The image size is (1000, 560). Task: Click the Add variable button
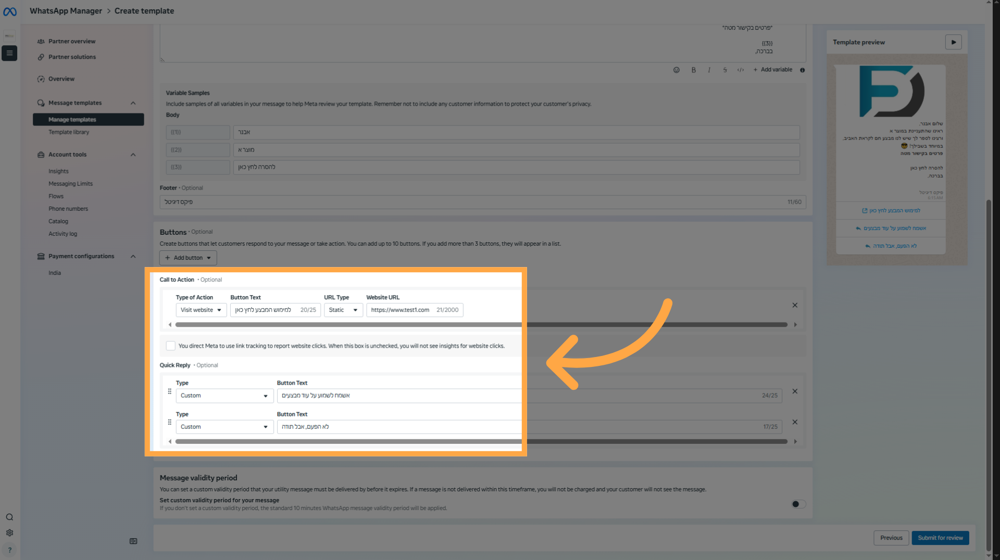(x=773, y=70)
